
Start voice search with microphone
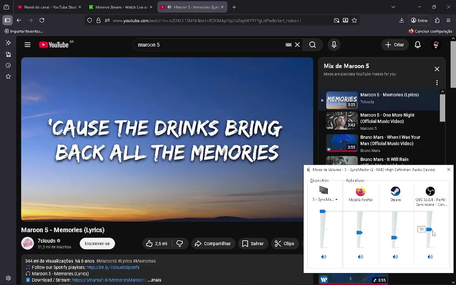(x=334, y=45)
